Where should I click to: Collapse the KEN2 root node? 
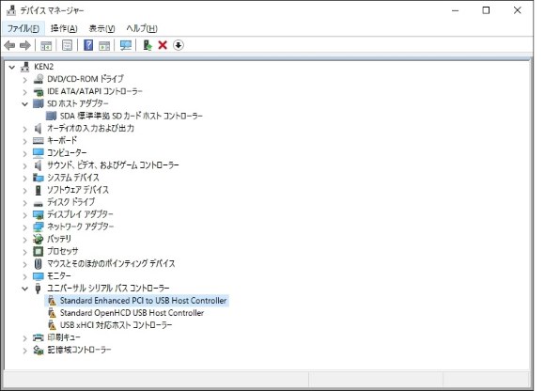point(12,67)
